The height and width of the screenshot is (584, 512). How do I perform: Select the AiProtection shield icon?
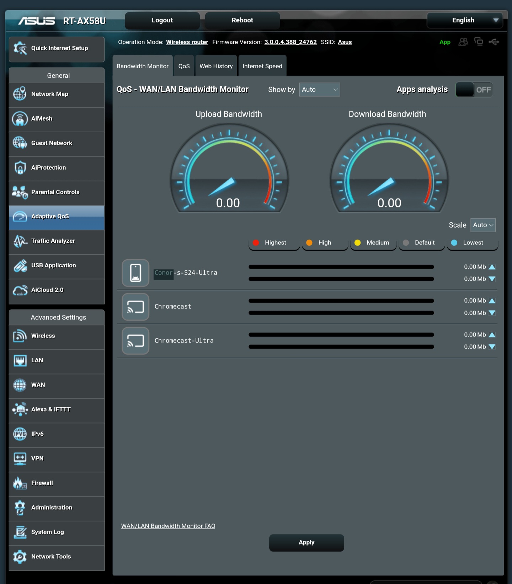point(20,168)
